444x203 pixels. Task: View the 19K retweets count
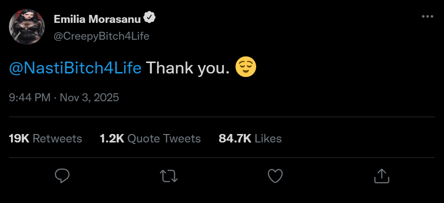tap(19, 138)
